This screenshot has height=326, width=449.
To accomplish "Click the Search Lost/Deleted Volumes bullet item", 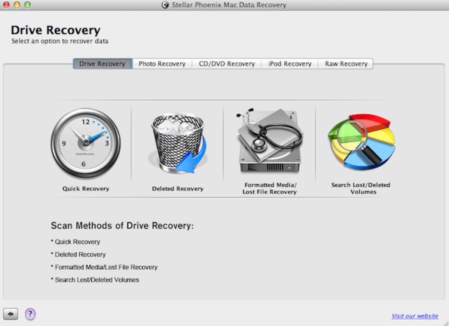I will [x=94, y=279].
